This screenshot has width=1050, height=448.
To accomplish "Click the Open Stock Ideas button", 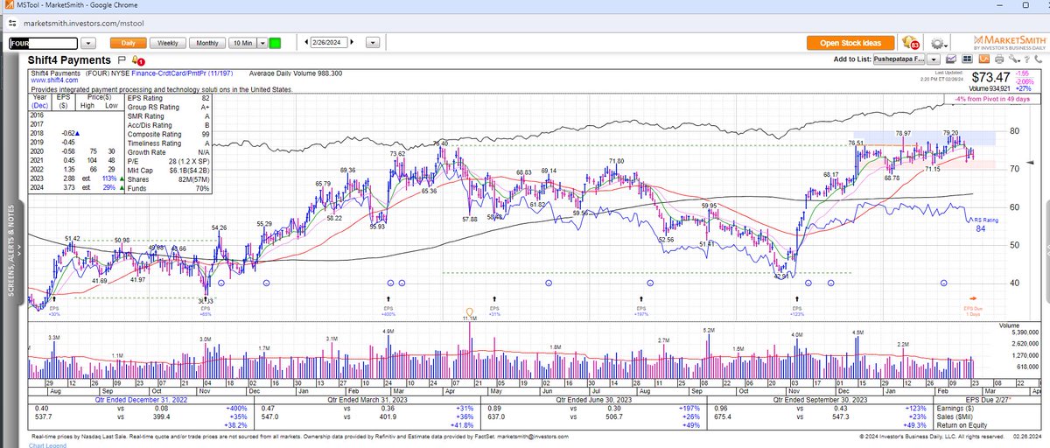I will click(851, 42).
